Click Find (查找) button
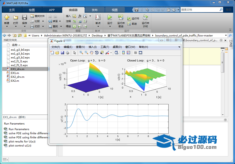Screen dimensions: 235x164 [x=53, y=27]
